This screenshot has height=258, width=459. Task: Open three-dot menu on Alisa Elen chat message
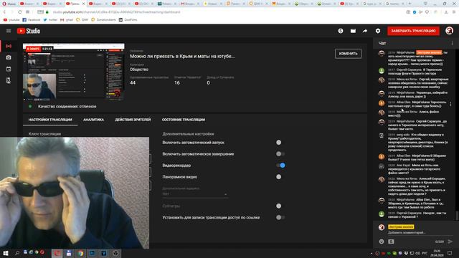(450, 104)
